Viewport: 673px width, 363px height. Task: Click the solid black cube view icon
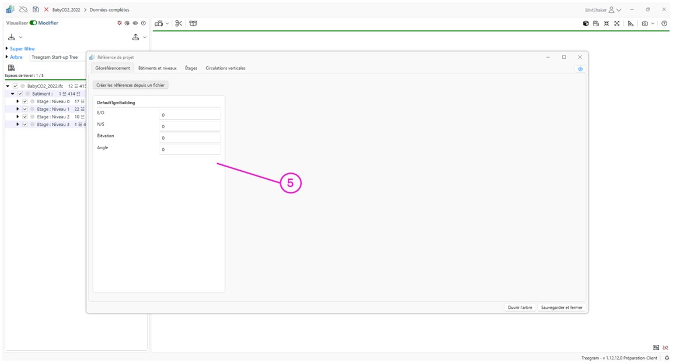coord(585,24)
